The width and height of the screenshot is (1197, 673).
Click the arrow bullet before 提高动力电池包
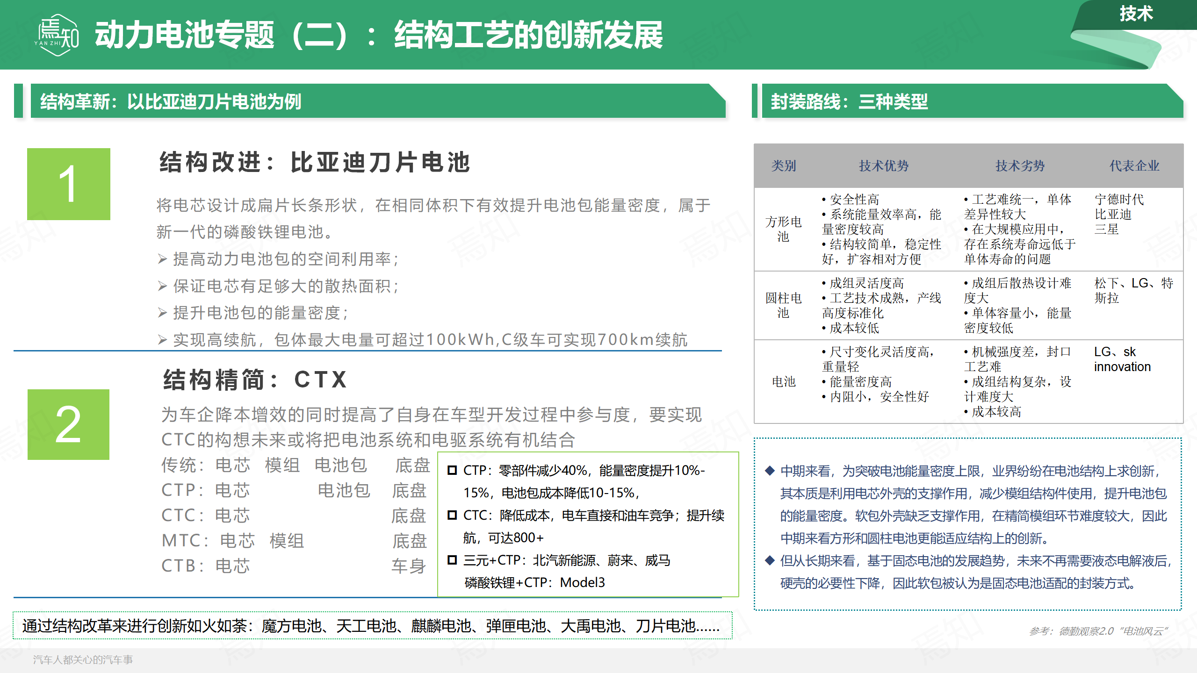coord(162,259)
